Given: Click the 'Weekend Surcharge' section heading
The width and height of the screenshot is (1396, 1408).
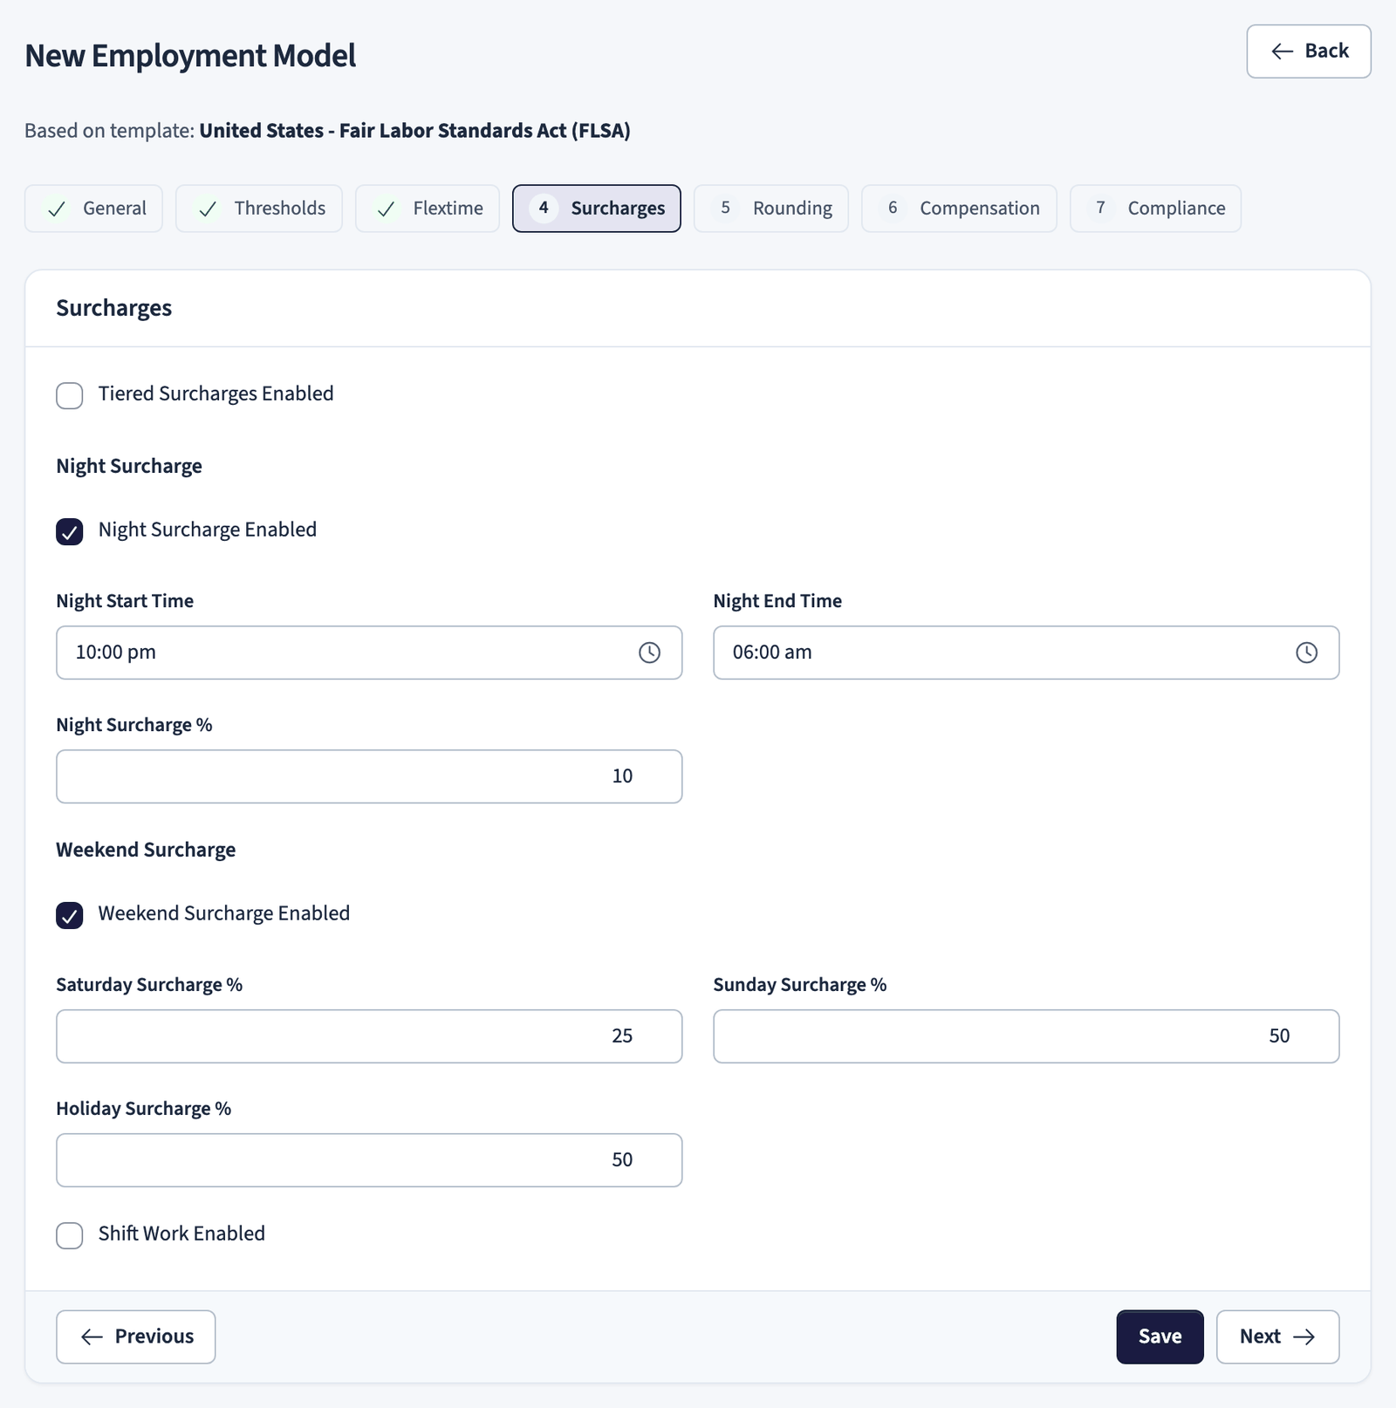Looking at the screenshot, I should (146, 850).
